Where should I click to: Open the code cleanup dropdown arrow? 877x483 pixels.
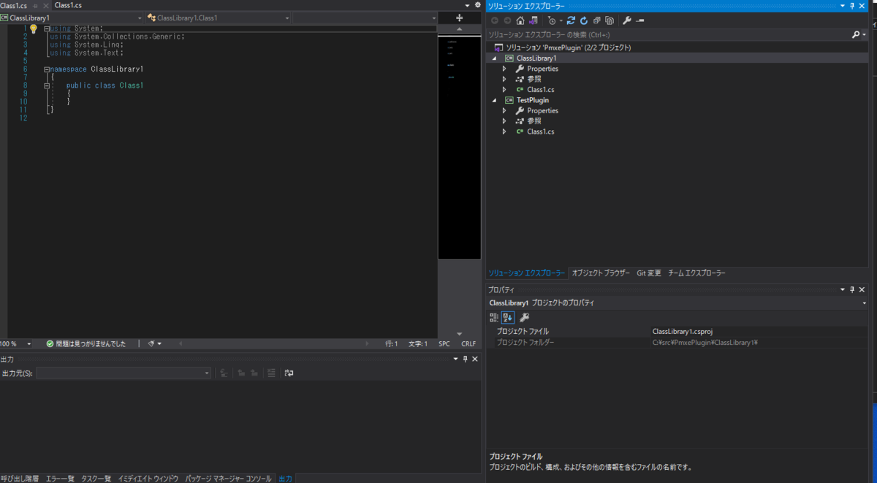(x=159, y=343)
